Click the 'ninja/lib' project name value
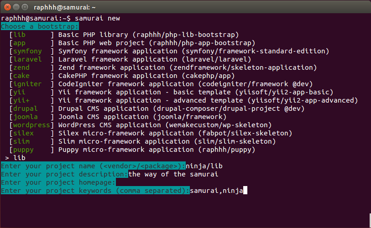 [204, 166]
